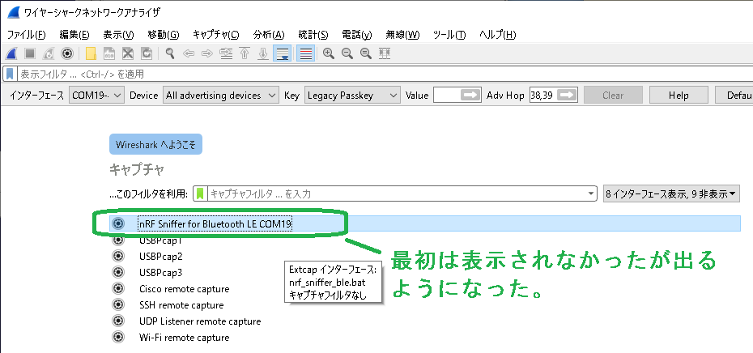Click the save capture file icon
The height and width of the screenshot is (353, 753).
tap(109, 53)
